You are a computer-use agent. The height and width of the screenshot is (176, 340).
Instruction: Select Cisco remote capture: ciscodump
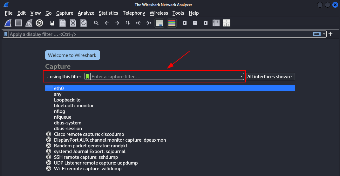(170, 134)
